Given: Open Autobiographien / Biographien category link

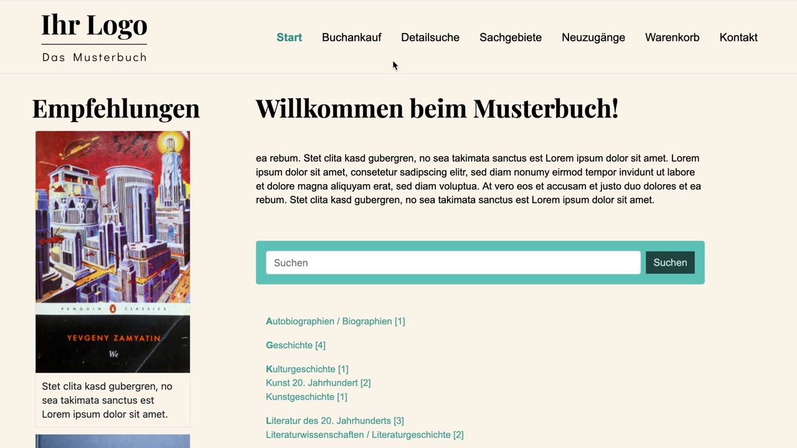Looking at the screenshot, I should (335, 321).
